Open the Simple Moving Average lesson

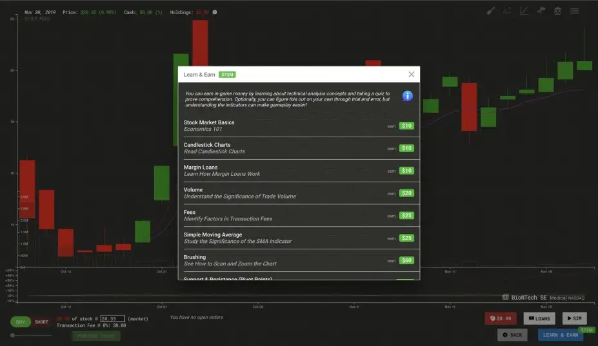pos(299,238)
